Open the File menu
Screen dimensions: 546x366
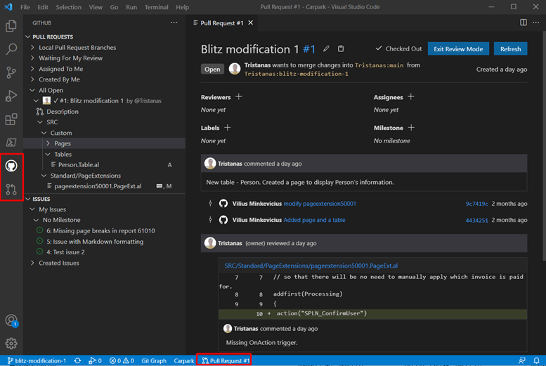[x=25, y=7]
